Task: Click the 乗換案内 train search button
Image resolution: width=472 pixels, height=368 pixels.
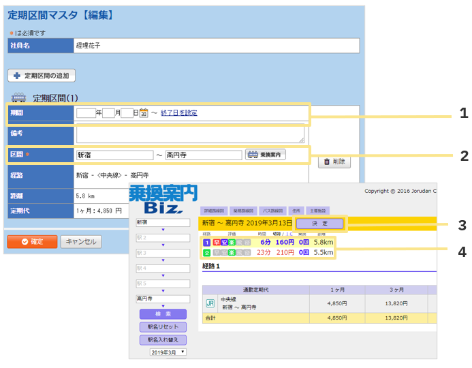Action: (266, 155)
